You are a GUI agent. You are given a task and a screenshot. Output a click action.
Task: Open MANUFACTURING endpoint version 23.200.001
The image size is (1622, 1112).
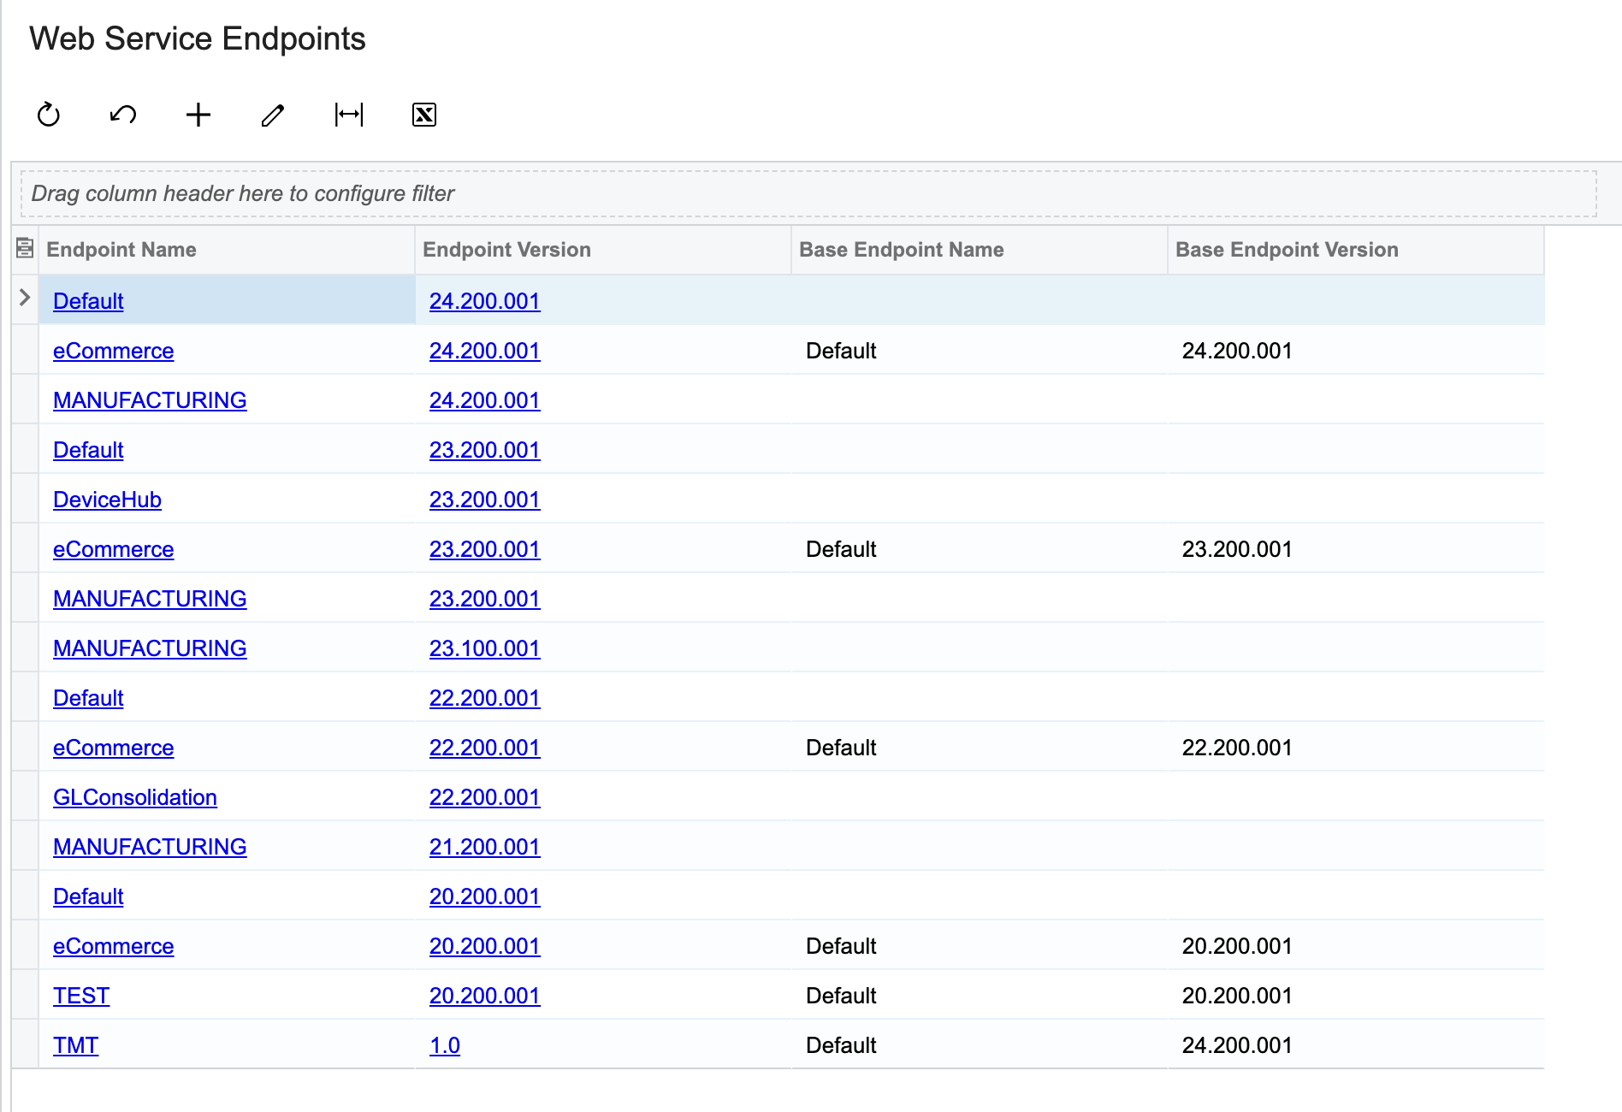150,599
